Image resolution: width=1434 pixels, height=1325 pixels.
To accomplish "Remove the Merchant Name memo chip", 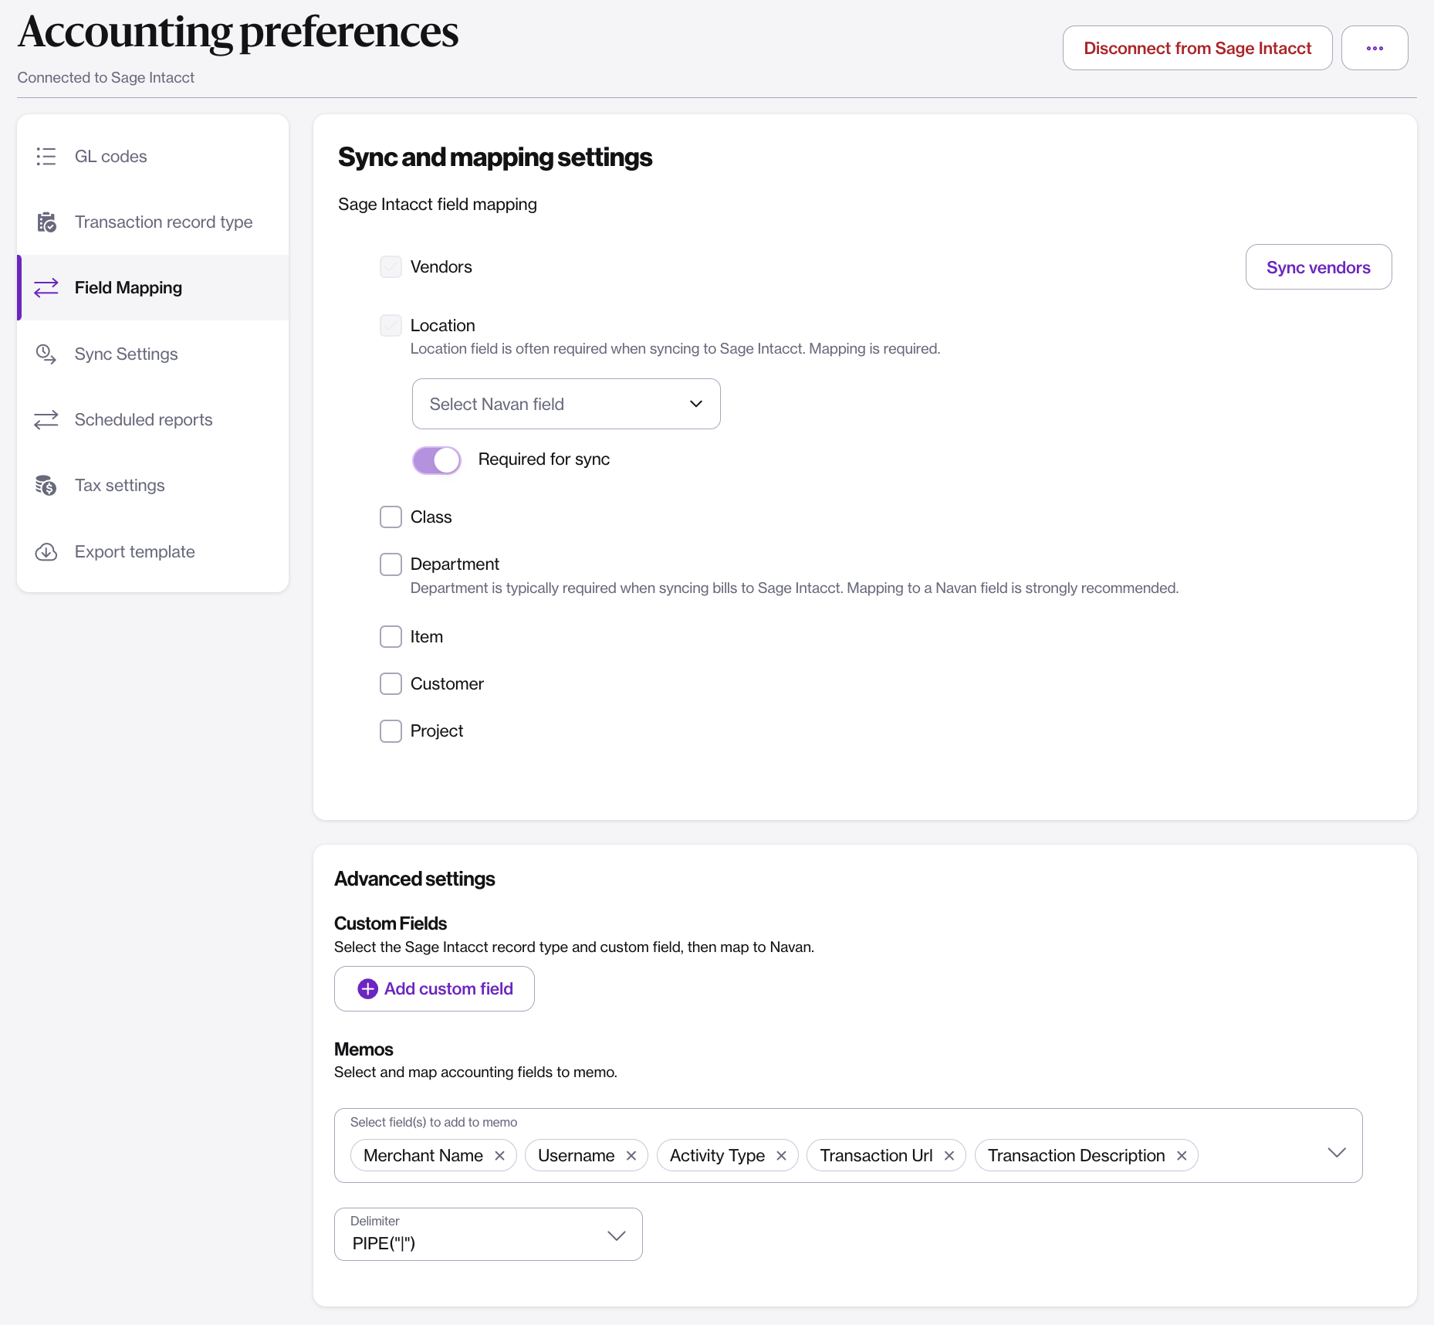I will click(499, 1156).
